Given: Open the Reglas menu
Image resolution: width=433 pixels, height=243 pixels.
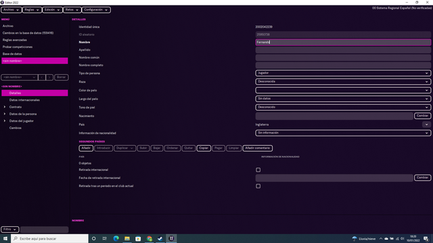Looking at the screenshot, I should point(32,10).
